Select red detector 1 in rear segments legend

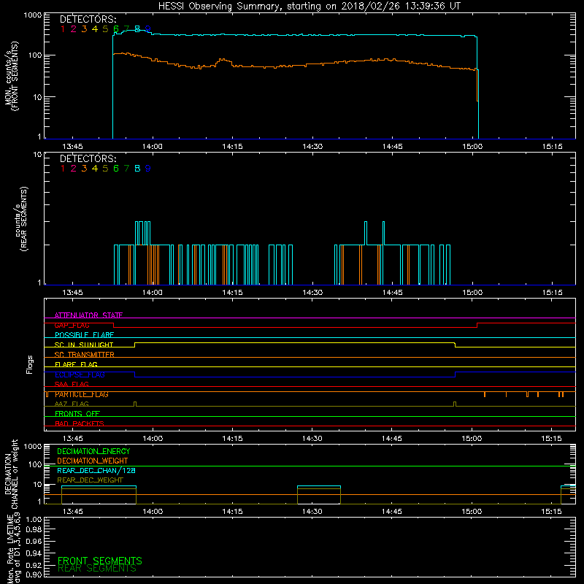[63, 169]
